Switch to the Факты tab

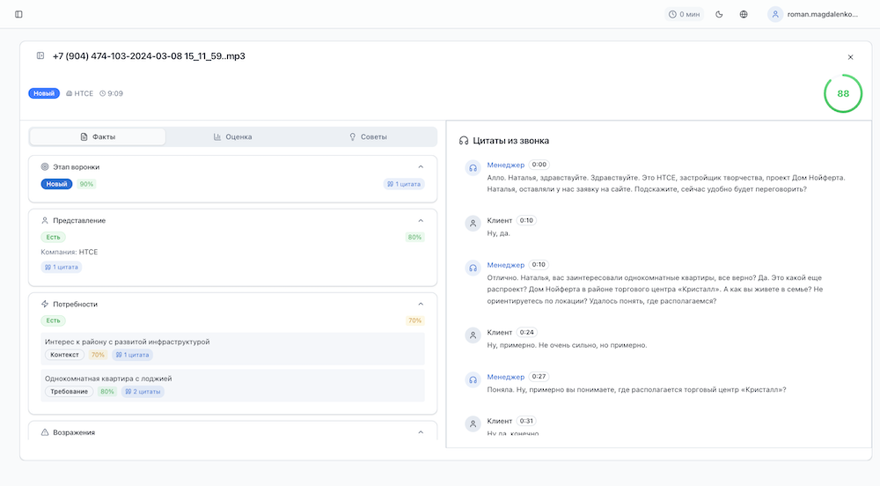[x=98, y=136]
